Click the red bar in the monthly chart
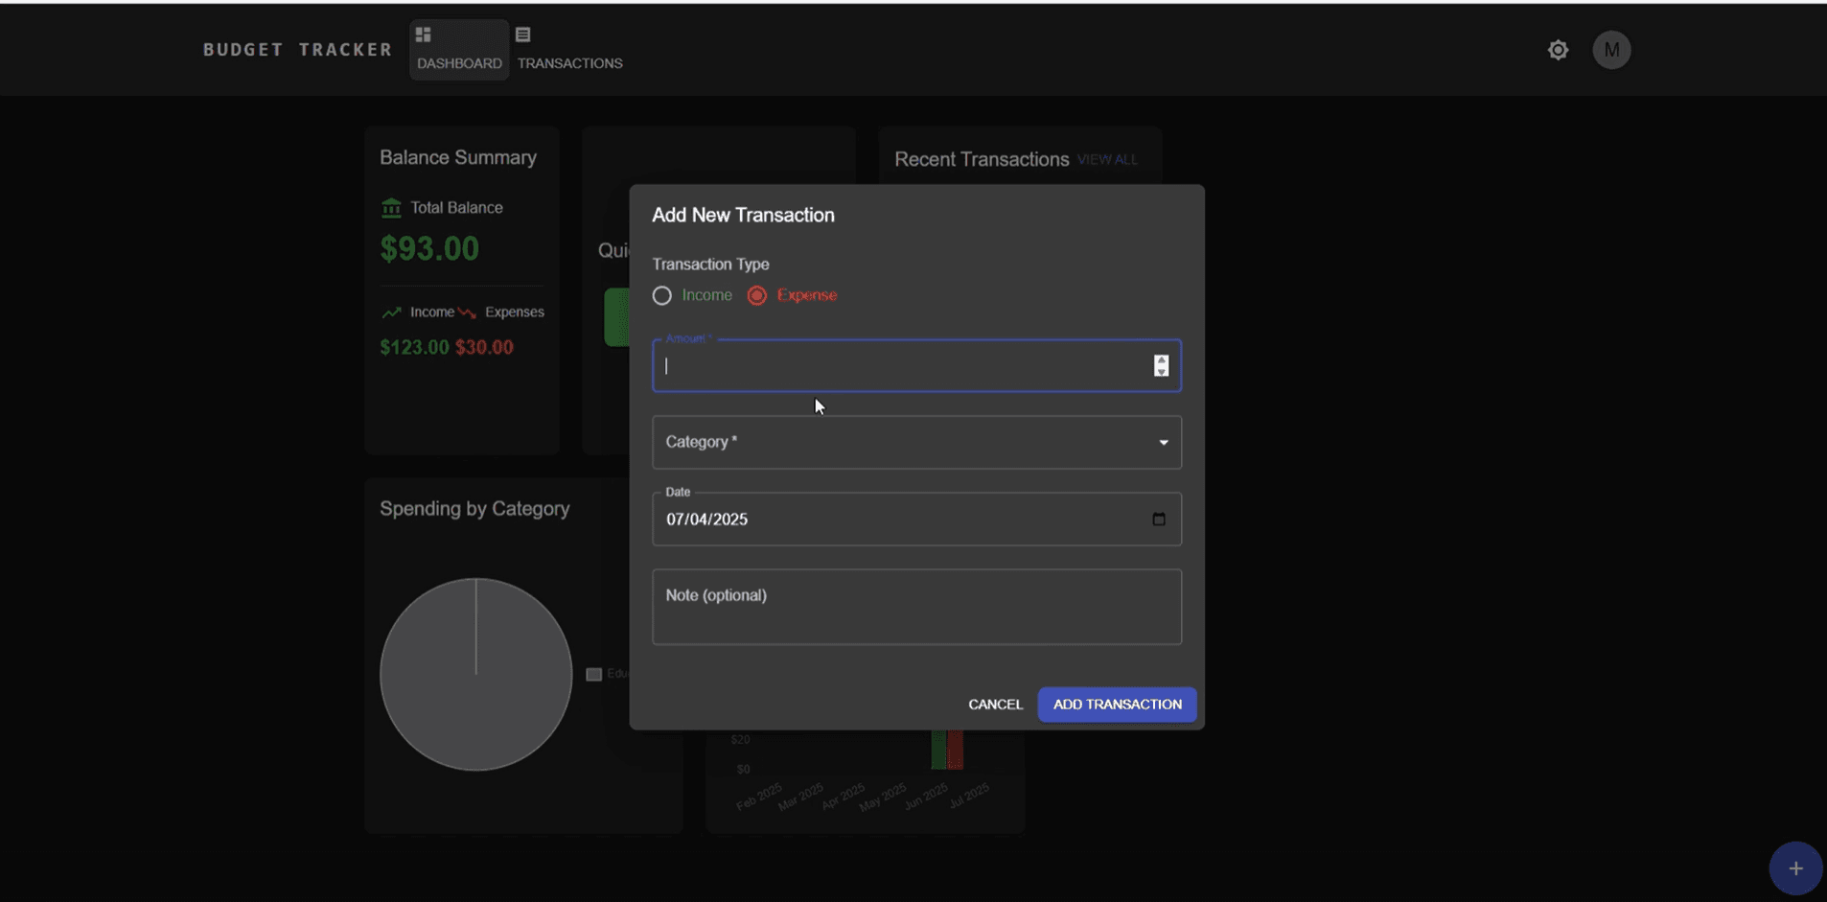This screenshot has width=1827, height=902. (955, 750)
